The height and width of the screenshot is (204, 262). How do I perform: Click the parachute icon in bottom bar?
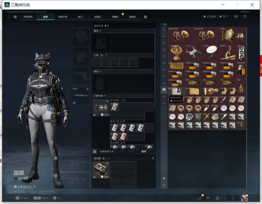[208, 198]
